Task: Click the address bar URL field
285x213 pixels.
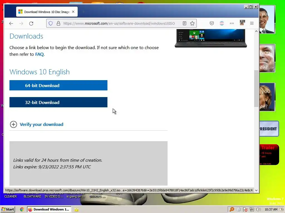Action: click(x=119, y=23)
